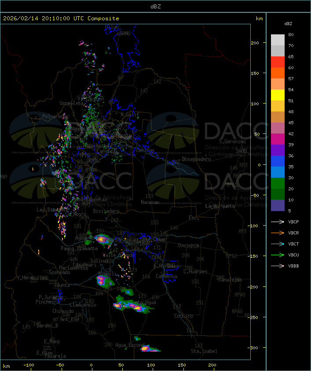Image resolution: width=311 pixels, height=371 pixels.
Task: Click the green VBCU arrow icon
Action: 278,255
